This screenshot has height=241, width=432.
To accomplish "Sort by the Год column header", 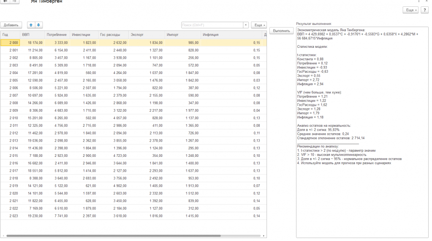I will click(10, 35).
